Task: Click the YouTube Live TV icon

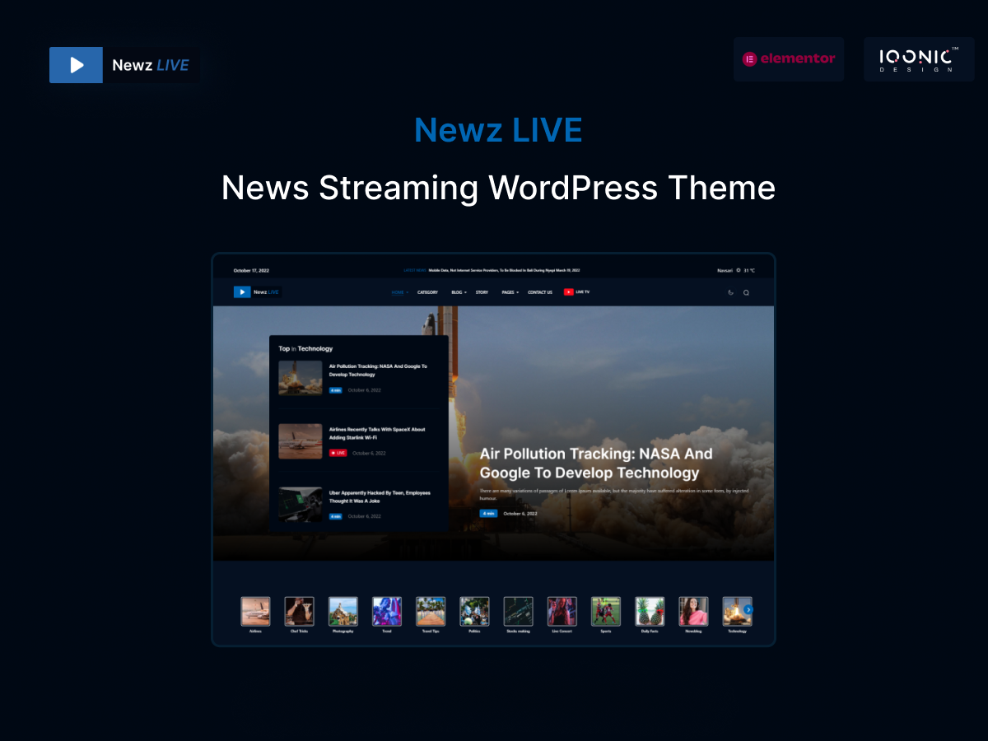Action: tap(569, 292)
